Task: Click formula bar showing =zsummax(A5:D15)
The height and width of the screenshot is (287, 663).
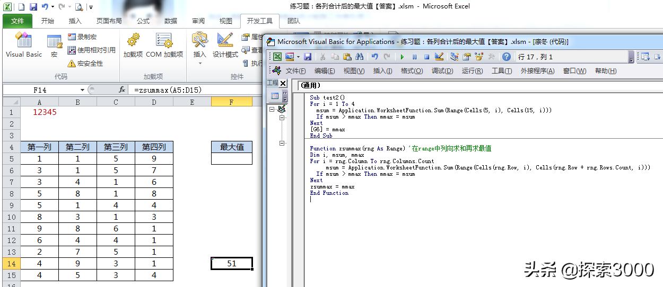Action: coord(196,90)
